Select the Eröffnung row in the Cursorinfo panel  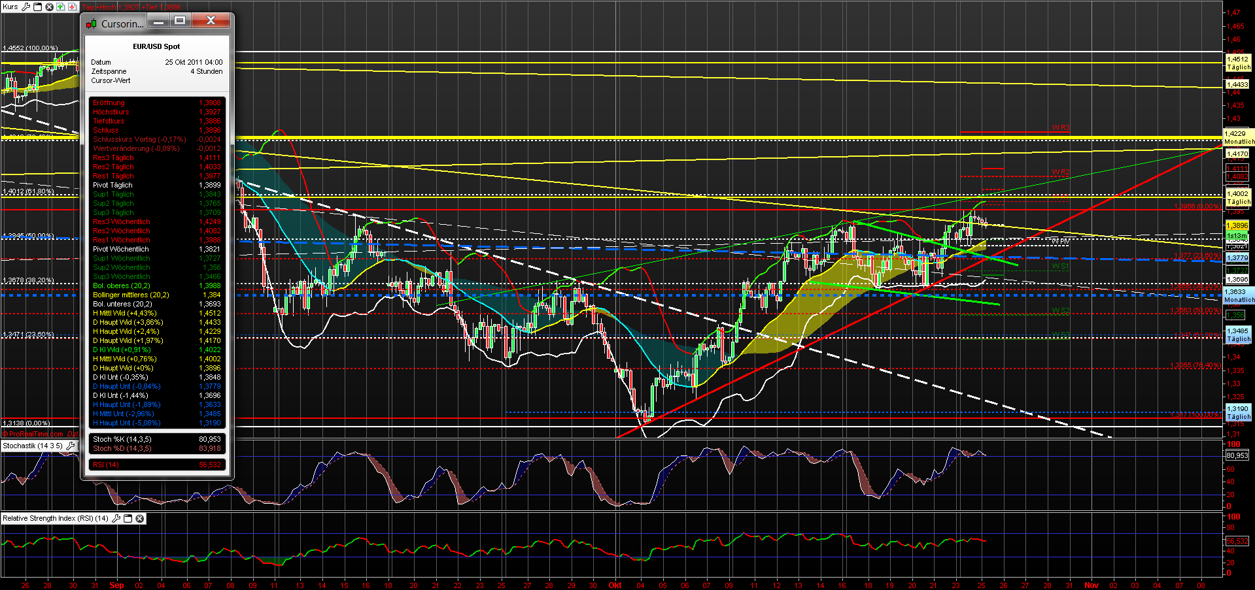(157, 103)
